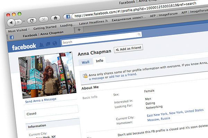Click Facebook logo in blue header
The height and width of the screenshot is (138, 208).
[24, 47]
